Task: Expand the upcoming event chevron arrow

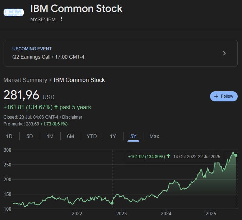Action: [x=224, y=53]
